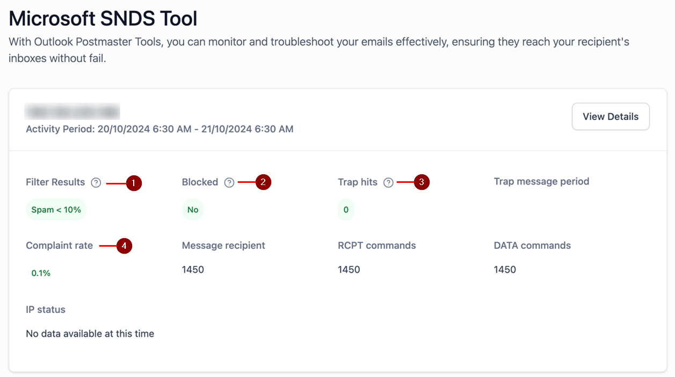Screen dimensions: 675x377
Task: Click the Message recipient value 1450
Action: (x=193, y=269)
